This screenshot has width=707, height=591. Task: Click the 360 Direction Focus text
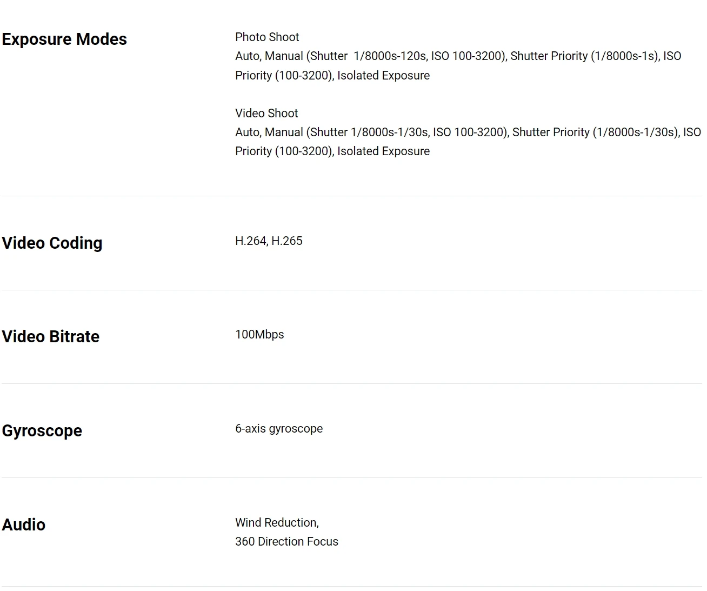pyautogui.click(x=286, y=542)
